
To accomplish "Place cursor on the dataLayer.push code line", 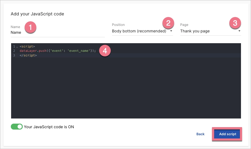I will [58, 51].
